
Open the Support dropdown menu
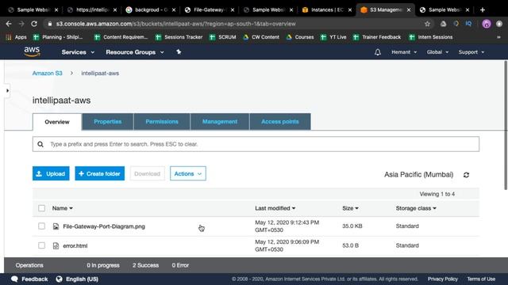point(471,52)
